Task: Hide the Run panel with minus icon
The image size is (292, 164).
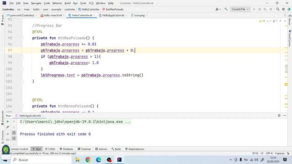Action: 285,115
